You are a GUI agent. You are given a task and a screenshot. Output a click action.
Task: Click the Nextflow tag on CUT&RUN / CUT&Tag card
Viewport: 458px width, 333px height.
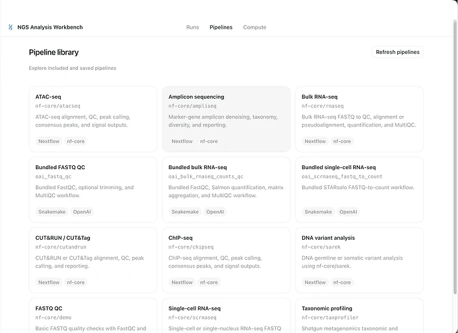pos(49,282)
